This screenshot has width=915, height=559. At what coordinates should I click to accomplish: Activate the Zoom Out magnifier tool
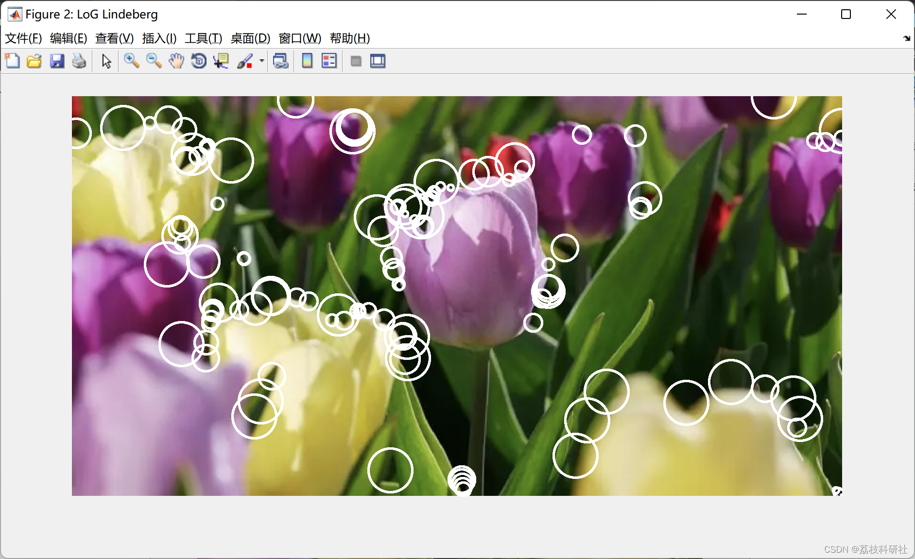(x=154, y=61)
